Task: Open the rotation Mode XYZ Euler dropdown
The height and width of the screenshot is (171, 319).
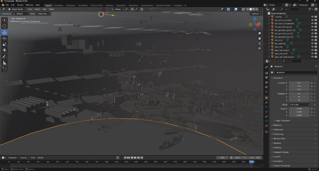Action: coord(299,105)
